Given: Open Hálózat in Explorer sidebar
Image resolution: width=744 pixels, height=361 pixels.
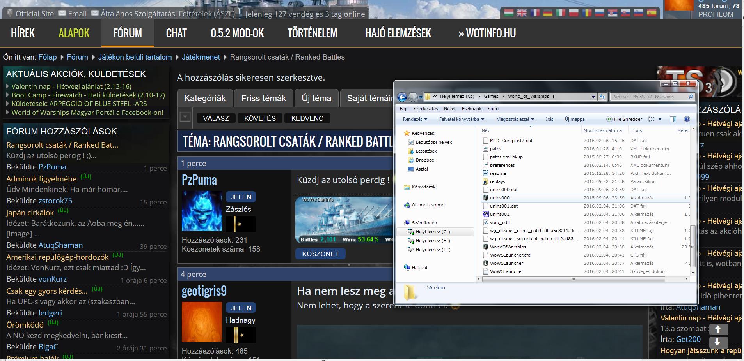Looking at the screenshot, I should 419,268.
